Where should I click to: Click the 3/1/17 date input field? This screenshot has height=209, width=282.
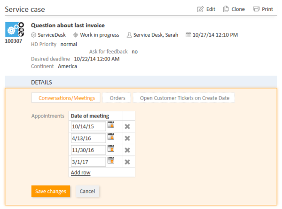coord(88,162)
